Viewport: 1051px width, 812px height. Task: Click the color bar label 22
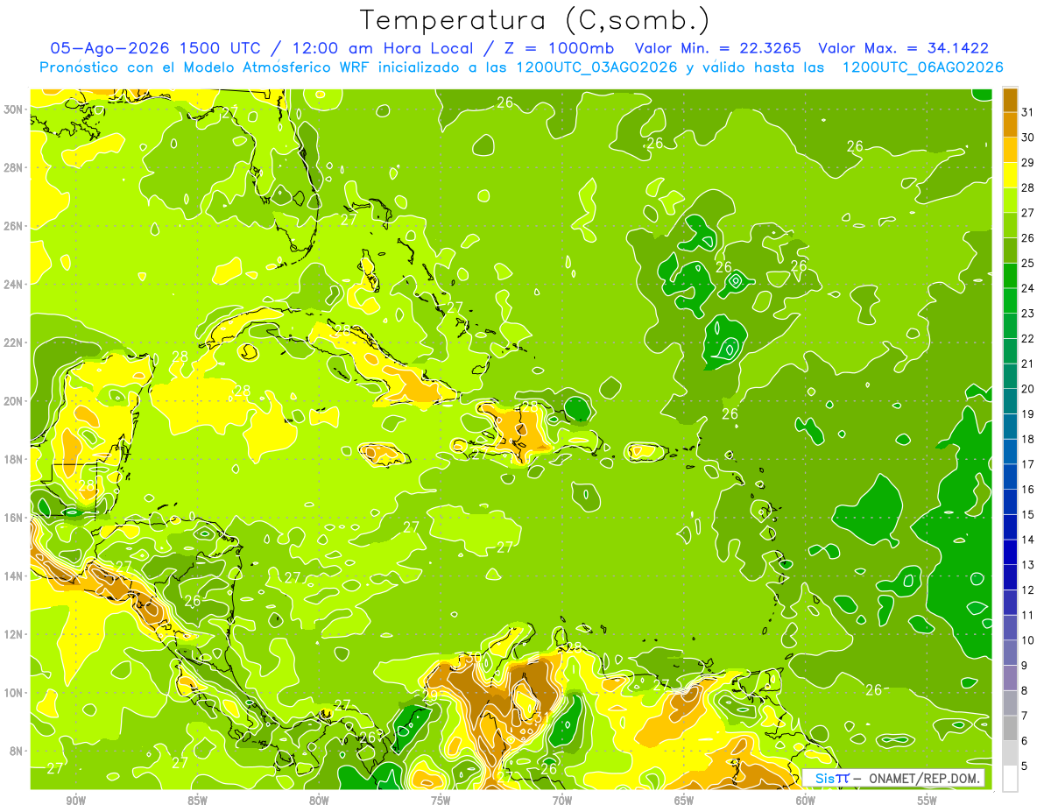click(x=1028, y=339)
